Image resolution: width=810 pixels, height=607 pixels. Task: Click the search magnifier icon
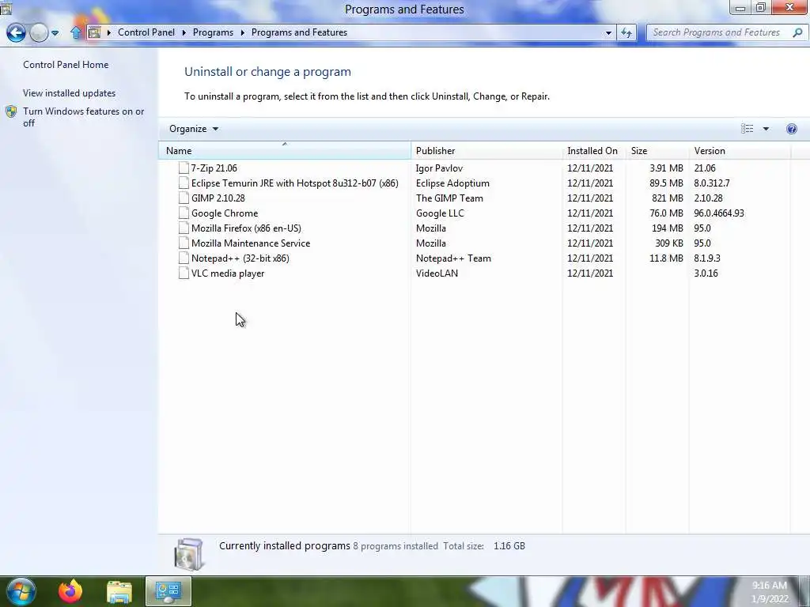point(797,32)
